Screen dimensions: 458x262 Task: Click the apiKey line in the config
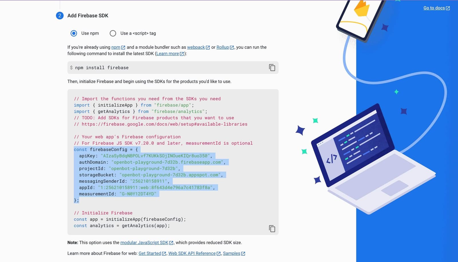click(x=146, y=156)
